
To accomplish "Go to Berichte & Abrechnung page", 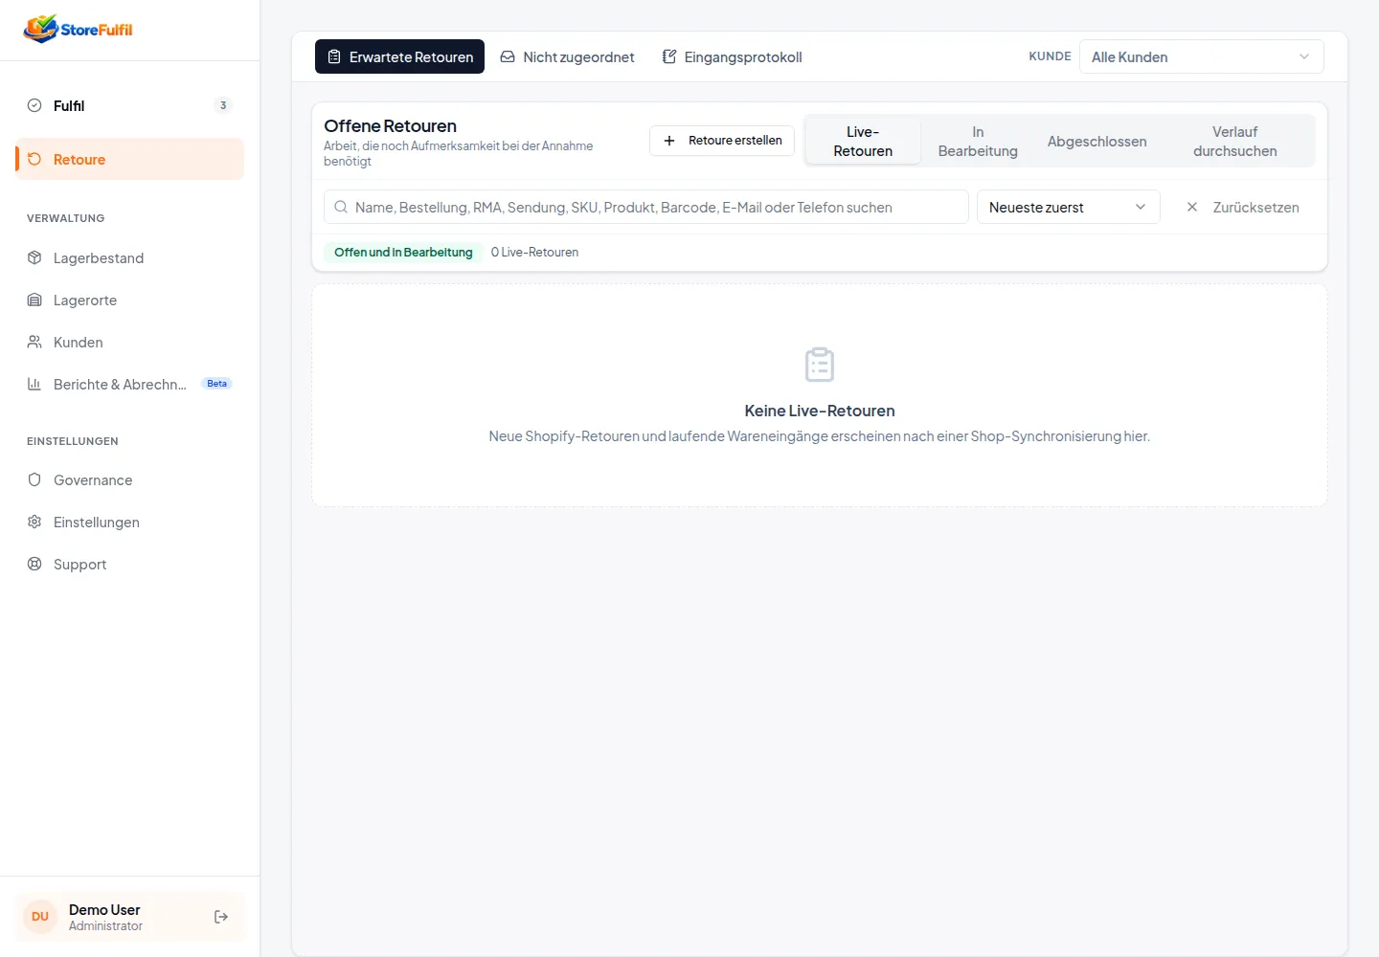I will (x=130, y=384).
